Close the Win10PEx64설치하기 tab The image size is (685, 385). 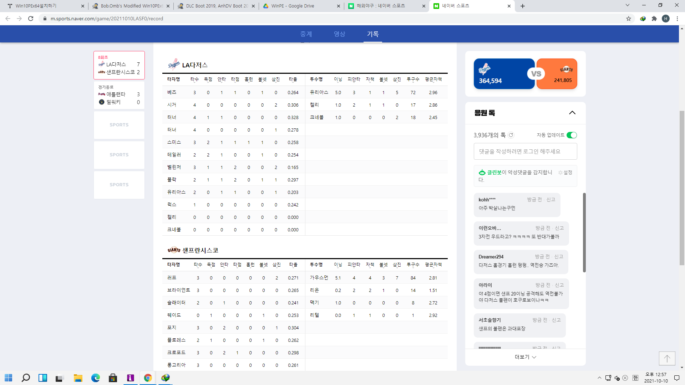click(x=83, y=6)
